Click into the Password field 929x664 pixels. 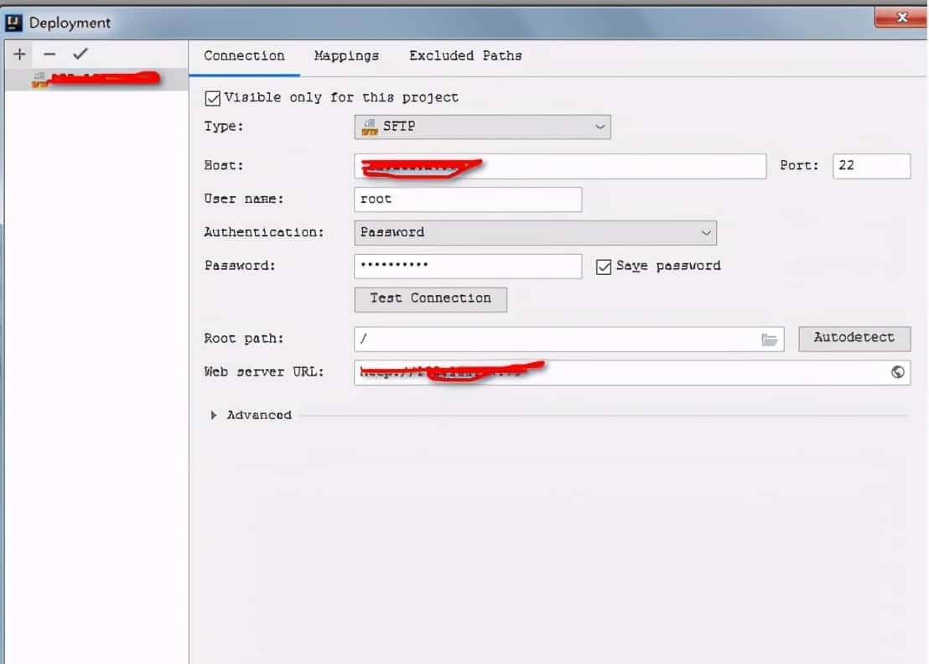(467, 266)
